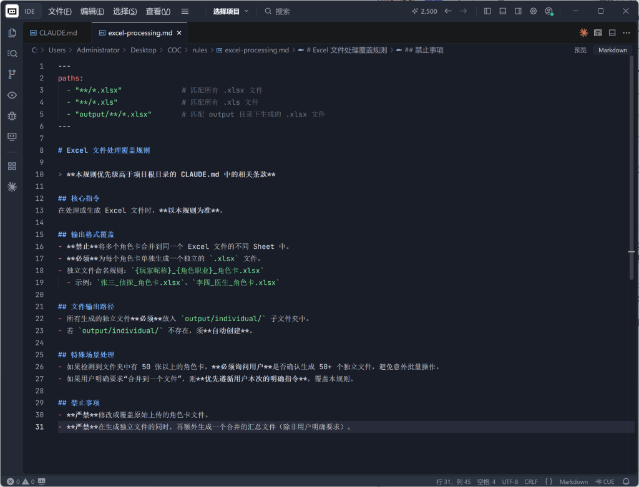This screenshot has height=487, width=639.
Task: Open settings gear in title bar
Action: coord(534,11)
